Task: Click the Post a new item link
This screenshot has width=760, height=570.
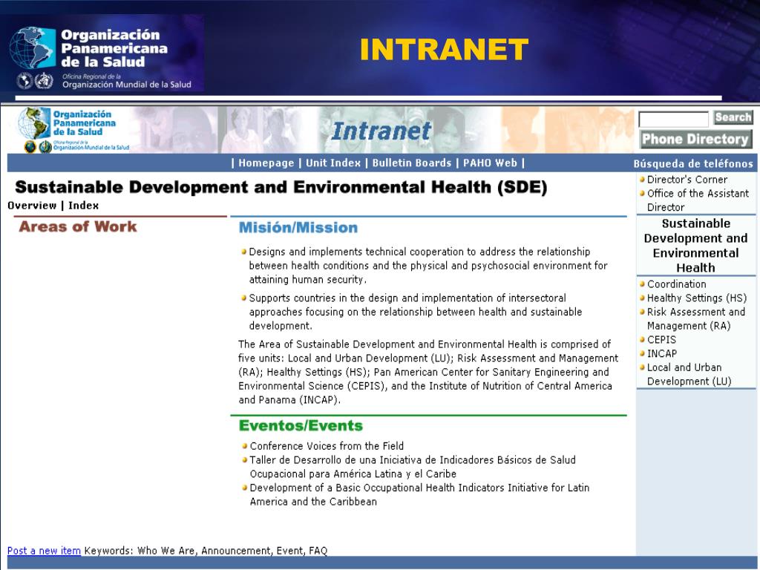Action: [x=44, y=551]
